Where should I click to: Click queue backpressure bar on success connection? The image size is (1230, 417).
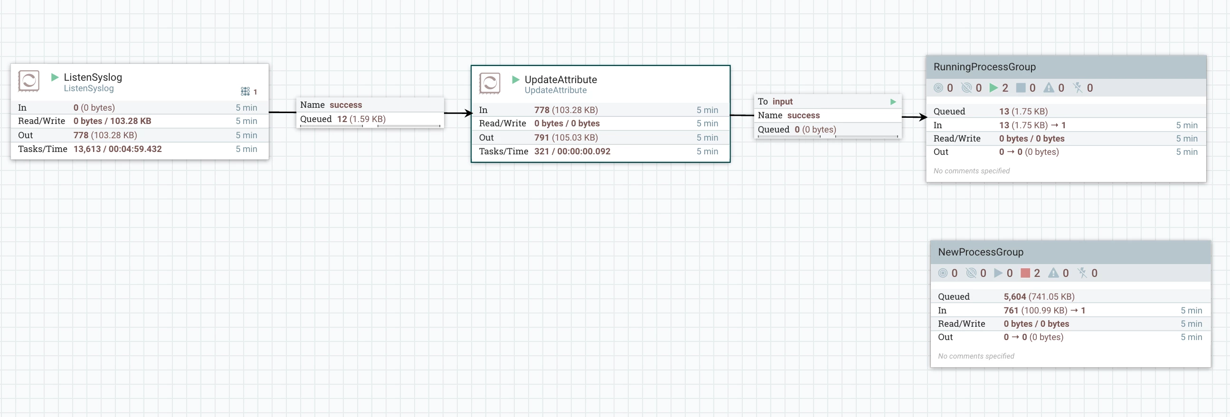coord(370,126)
